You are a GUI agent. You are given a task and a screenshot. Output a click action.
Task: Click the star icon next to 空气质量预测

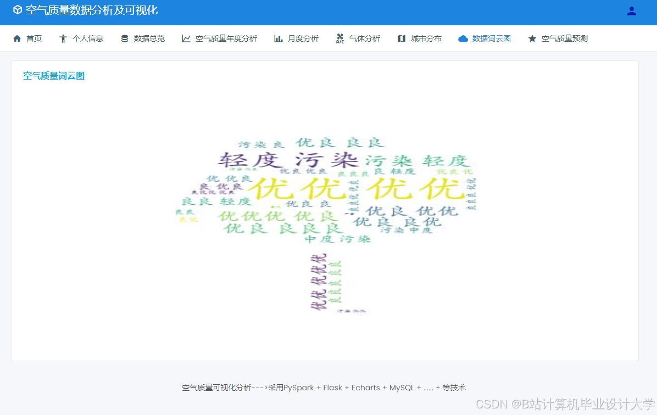click(x=532, y=38)
